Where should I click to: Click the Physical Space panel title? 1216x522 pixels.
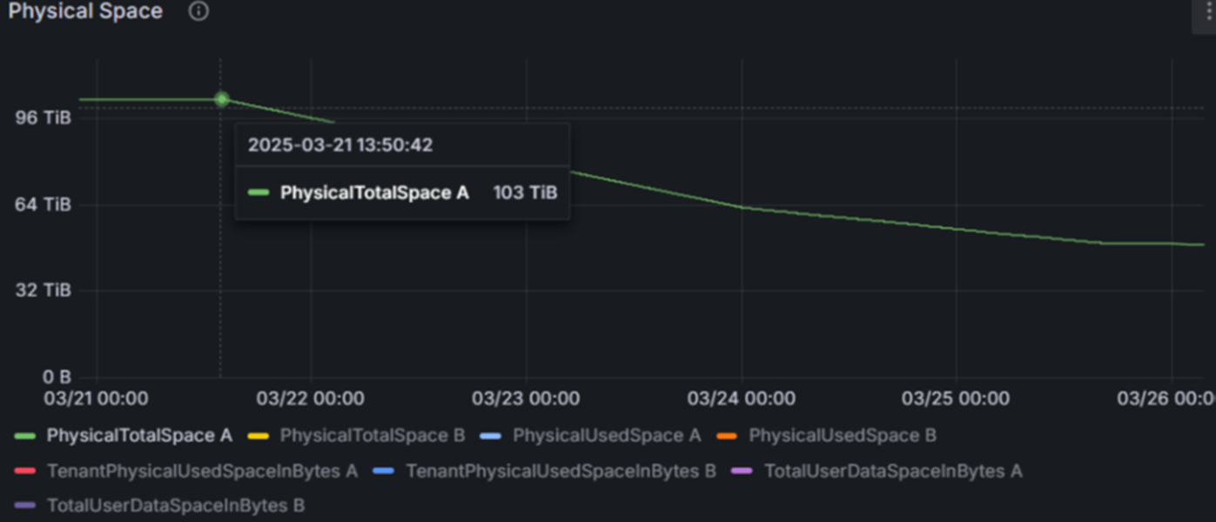point(85,11)
